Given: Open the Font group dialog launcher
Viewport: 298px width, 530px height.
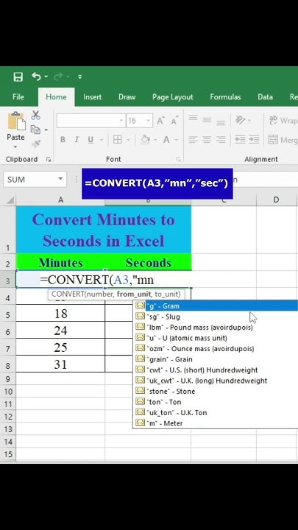Looking at the screenshot, I should point(178,159).
